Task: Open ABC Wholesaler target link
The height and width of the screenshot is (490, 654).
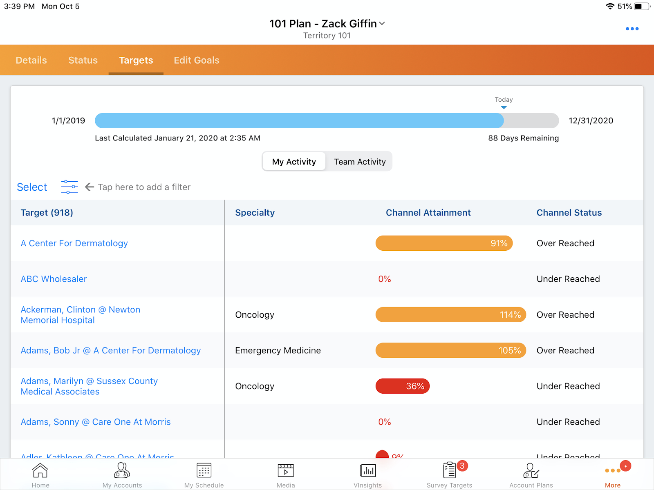Action: (x=54, y=279)
